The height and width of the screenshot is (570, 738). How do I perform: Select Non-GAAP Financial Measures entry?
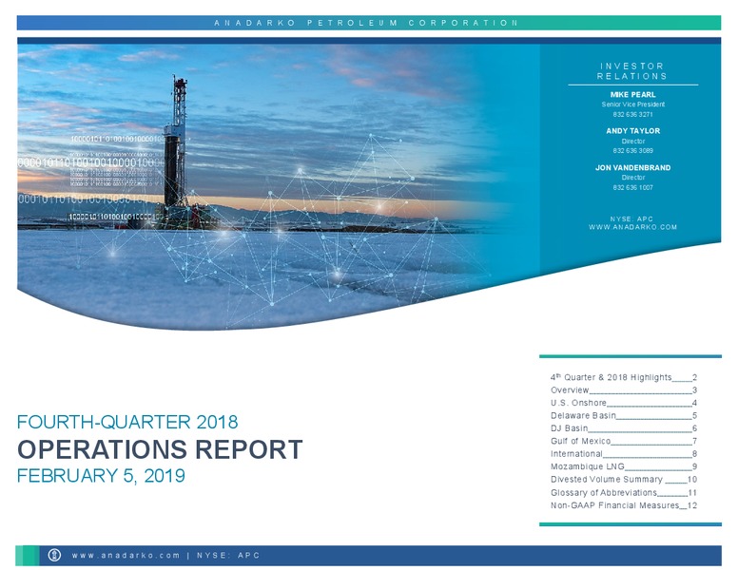(624, 505)
